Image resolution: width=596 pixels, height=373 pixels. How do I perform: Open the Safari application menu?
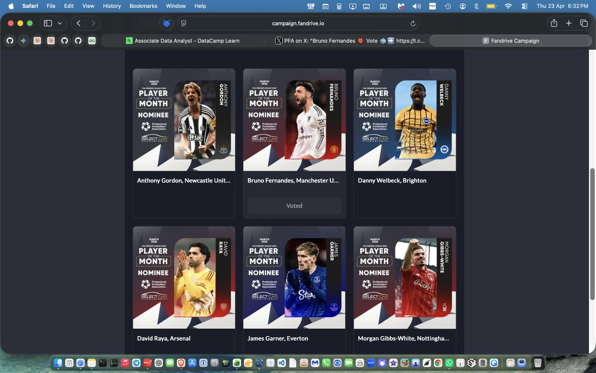30,6
